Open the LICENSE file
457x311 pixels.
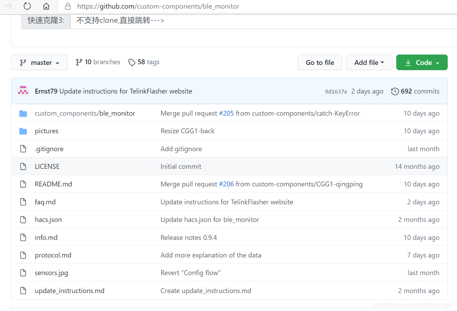[x=47, y=166]
